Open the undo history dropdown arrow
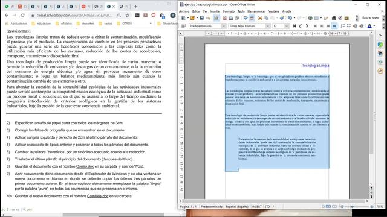The width and height of the screenshot is (387, 217). [294, 18]
